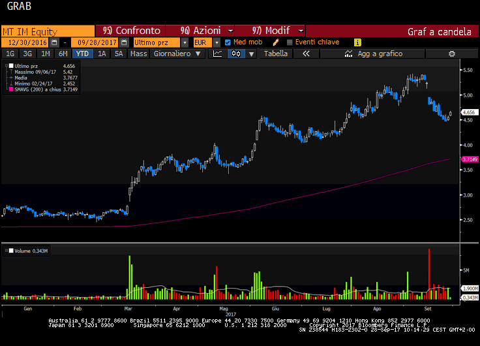This screenshot has width=480, height=346.
Task: Select the line chart type icon
Action: (x=218, y=54)
